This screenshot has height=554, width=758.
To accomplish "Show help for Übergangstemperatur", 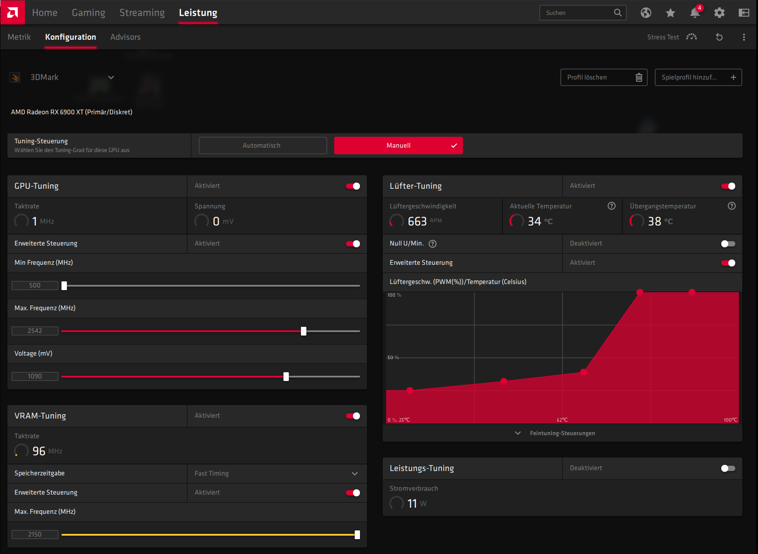I will point(732,206).
